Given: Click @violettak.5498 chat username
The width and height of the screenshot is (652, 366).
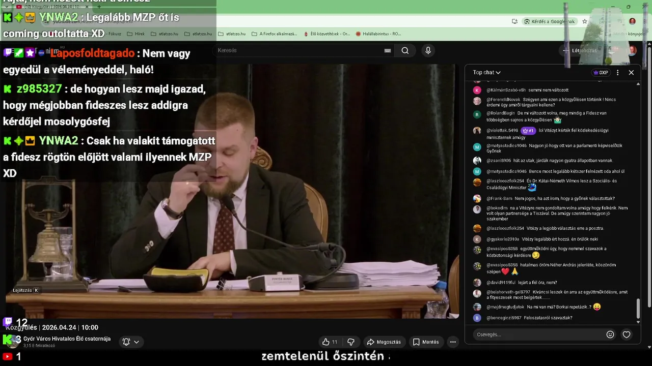Looking at the screenshot, I should tap(502, 131).
